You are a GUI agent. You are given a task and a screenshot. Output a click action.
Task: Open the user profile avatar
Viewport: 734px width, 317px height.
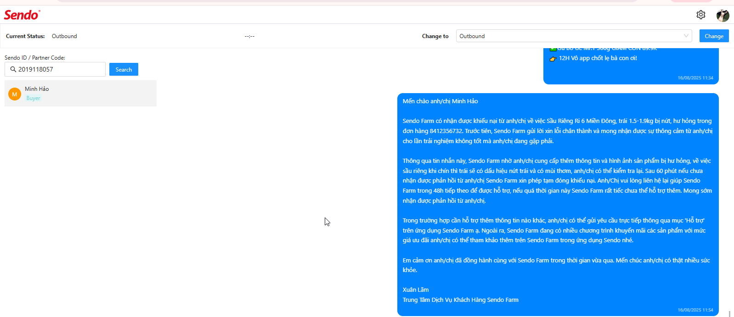(723, 15)
